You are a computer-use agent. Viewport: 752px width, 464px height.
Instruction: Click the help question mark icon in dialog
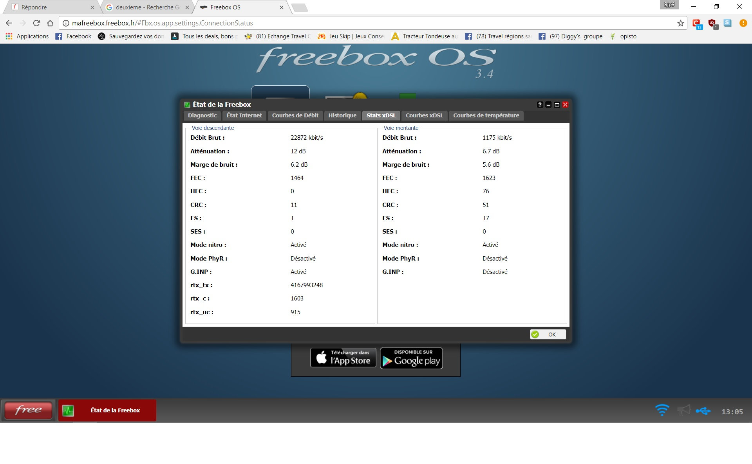click(540, 104)
